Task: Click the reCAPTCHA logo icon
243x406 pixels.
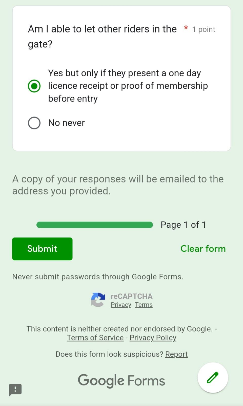Action: [98, 300]
